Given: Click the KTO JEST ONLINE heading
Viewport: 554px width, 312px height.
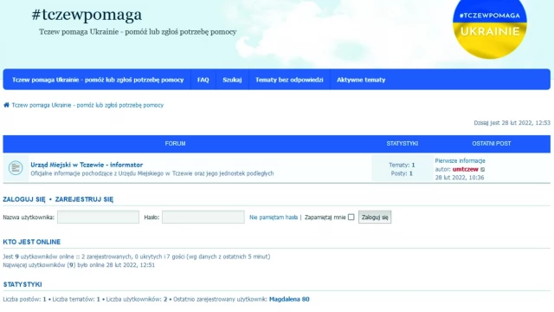Looking at the screenshot, I should click(32, 242).
